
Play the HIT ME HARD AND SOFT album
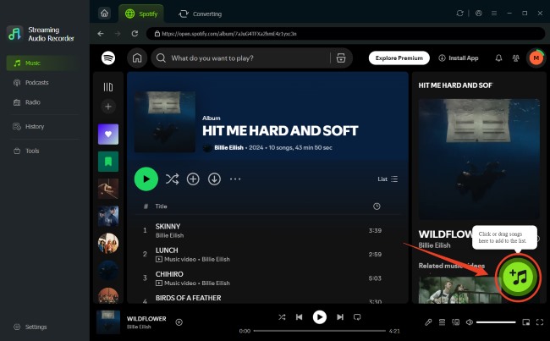[146, 179]
